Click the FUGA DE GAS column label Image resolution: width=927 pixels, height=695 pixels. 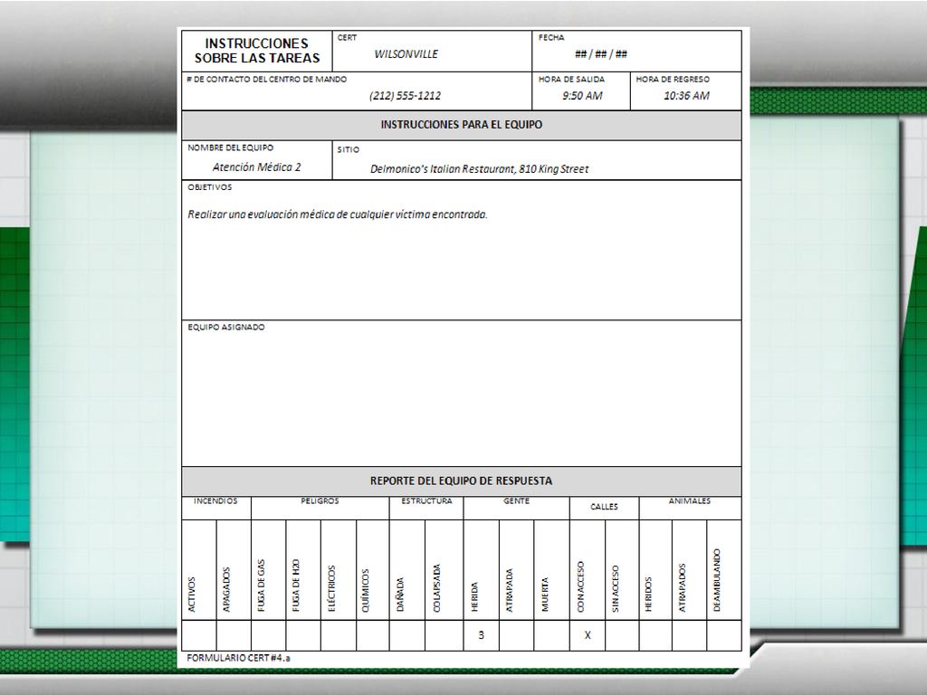point(261,586)
